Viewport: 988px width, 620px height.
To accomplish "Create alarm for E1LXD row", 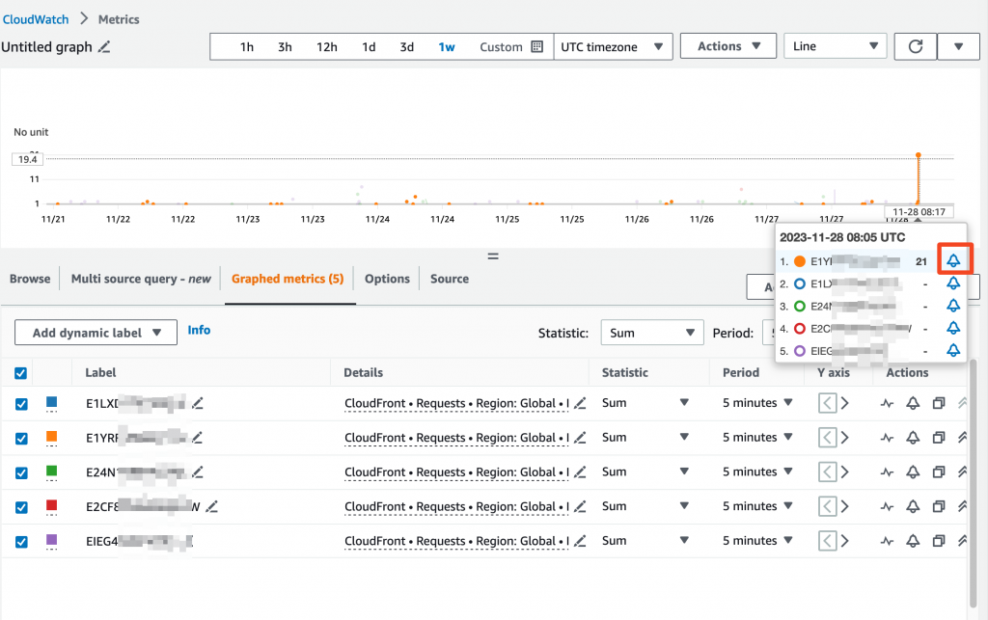I will (x=913, y=403).
